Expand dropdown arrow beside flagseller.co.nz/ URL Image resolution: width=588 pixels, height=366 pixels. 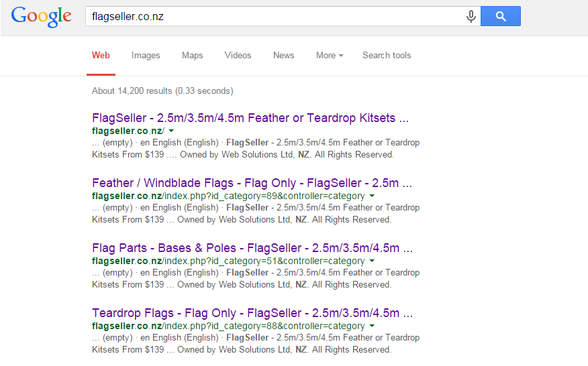(x=171, y=131)
